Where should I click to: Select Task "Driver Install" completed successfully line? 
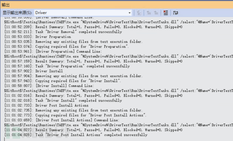[63, 100]
